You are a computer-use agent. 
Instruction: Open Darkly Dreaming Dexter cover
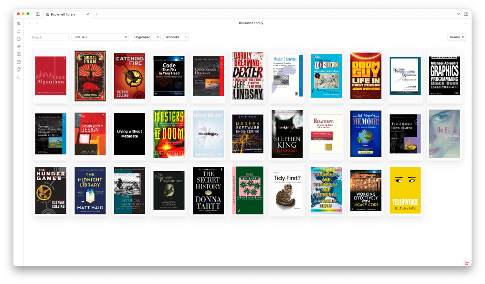(x=248, y=76)
